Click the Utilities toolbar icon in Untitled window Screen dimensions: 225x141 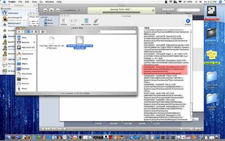coord(64,22)
